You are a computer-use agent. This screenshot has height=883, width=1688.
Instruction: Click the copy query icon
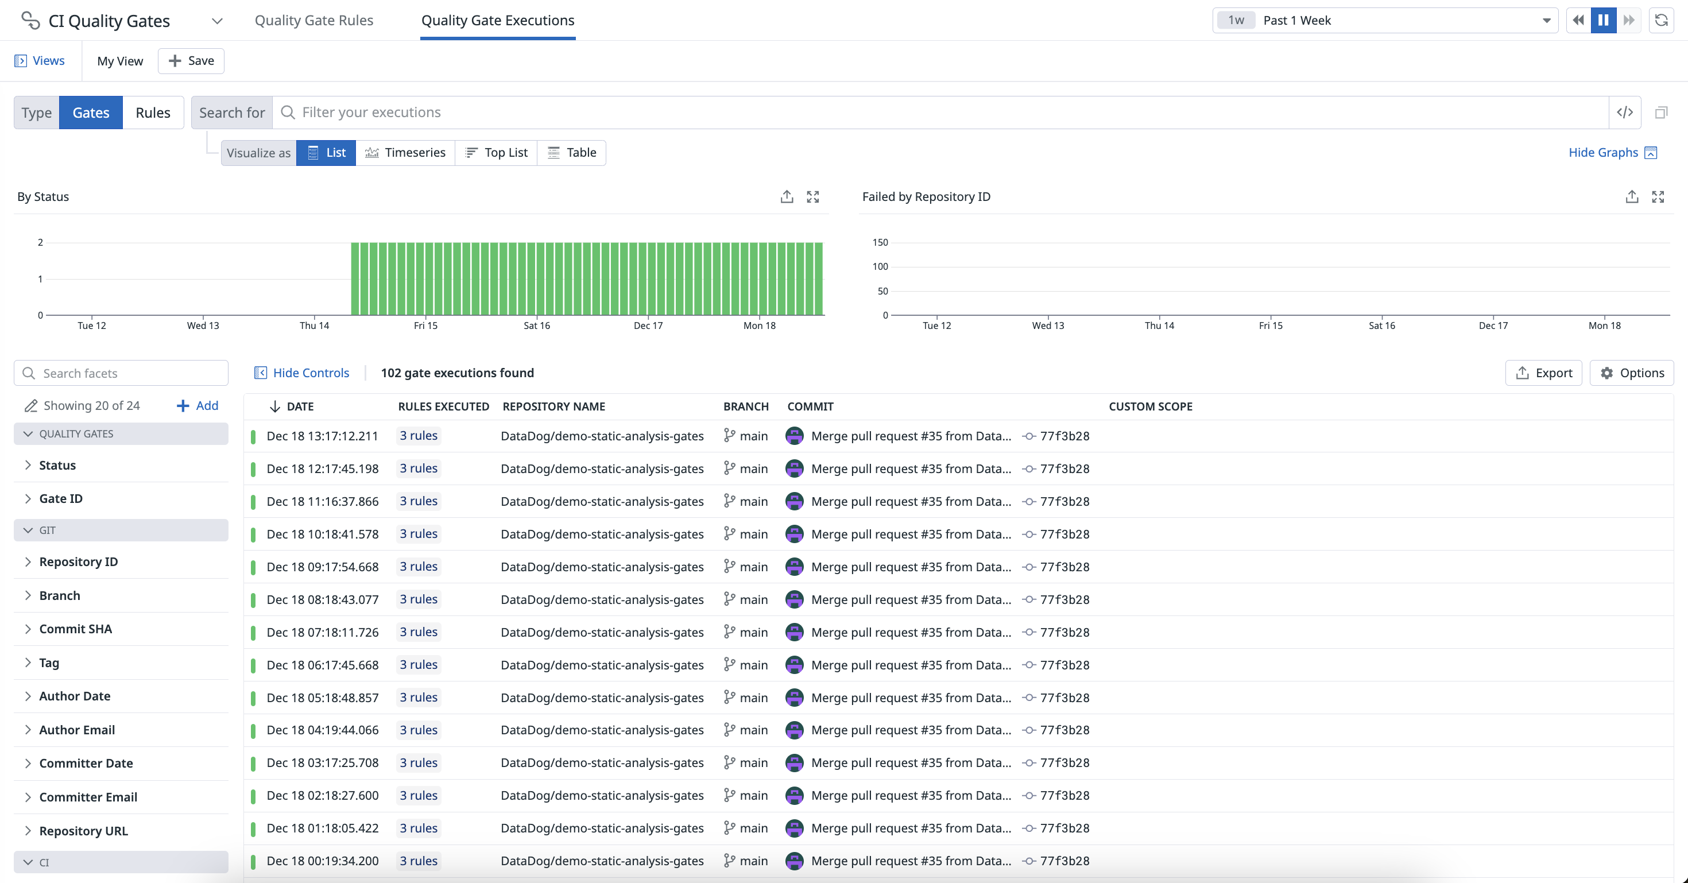[1660, 113]
